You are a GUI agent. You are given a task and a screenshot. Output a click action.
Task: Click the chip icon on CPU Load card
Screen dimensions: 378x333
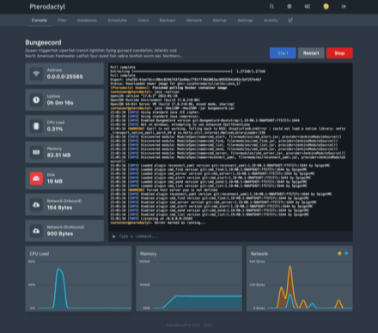[36, 126]
